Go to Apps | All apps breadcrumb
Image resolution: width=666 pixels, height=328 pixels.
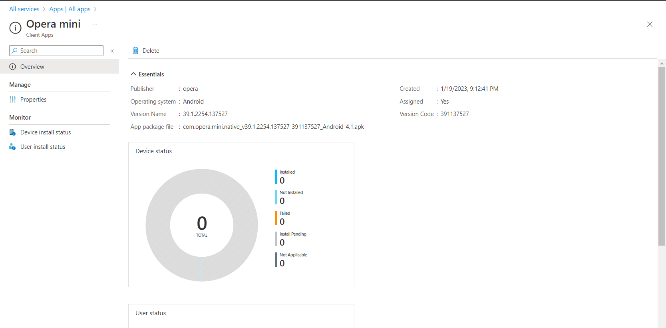click(x=70, y=9)
